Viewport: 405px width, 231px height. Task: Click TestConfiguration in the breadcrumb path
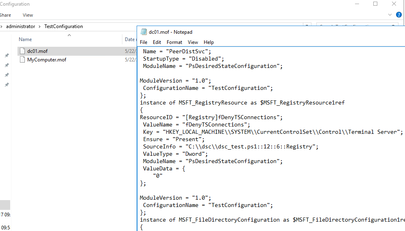[x=63, y=26]
